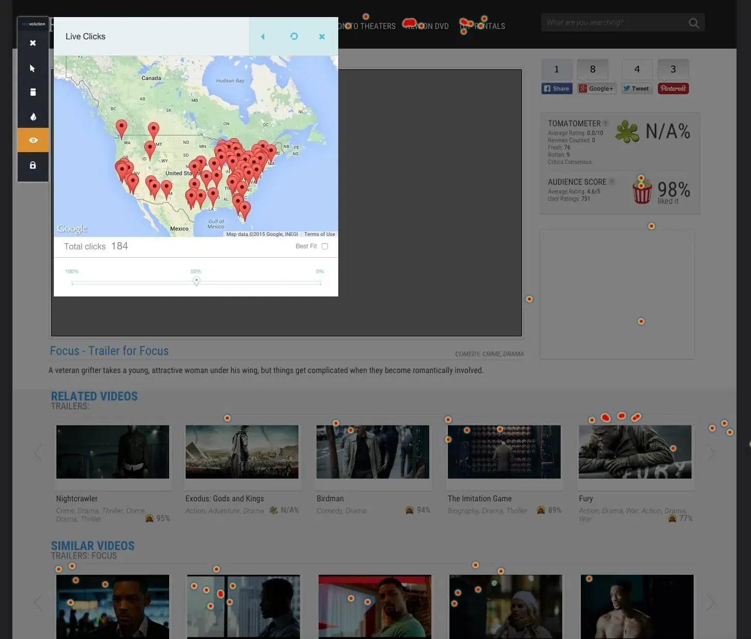Screen dimensions: 751x639
Task: Click the Pinterest button
Action: [x=673, y=88]
